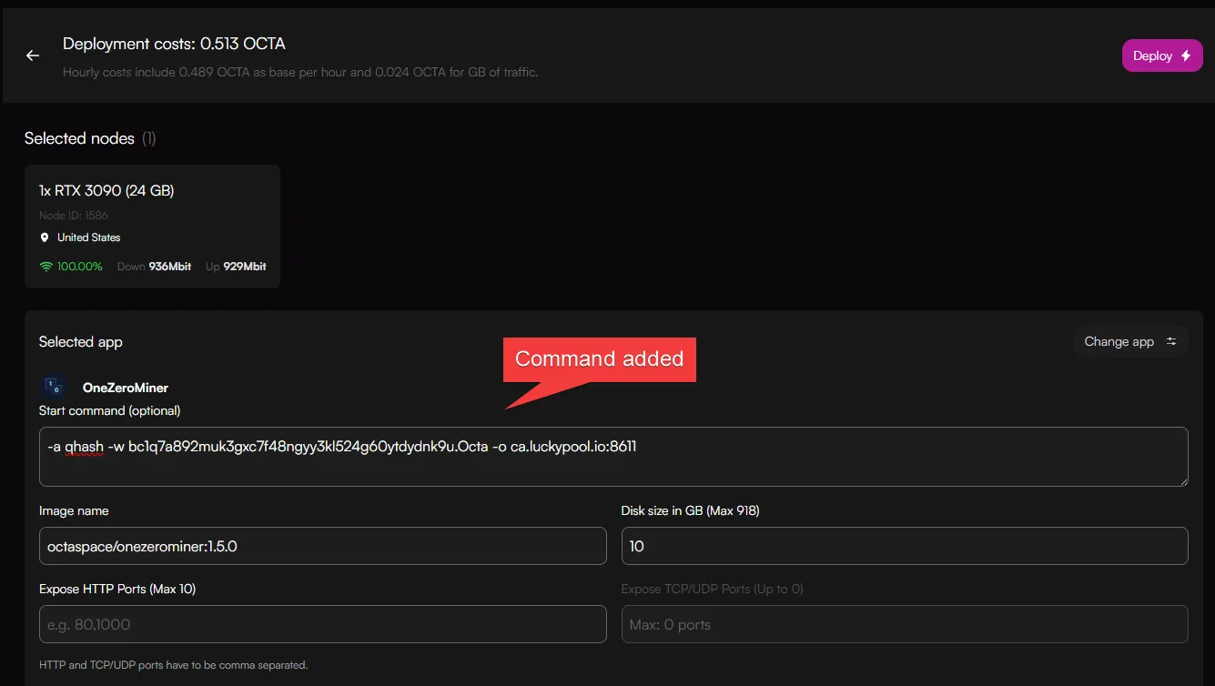Click the United States location pin icon

click(x=45, y=237)
